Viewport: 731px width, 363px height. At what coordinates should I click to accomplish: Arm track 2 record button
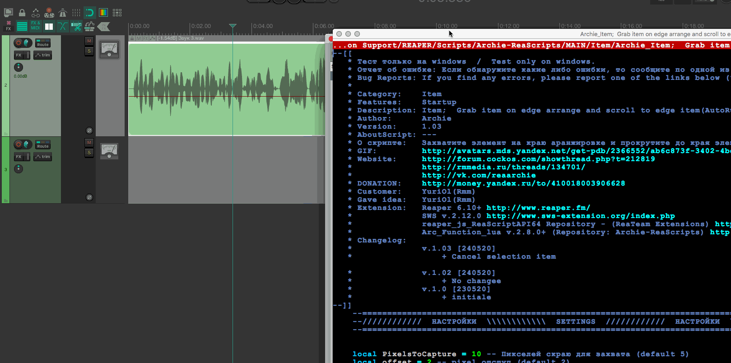18,43
